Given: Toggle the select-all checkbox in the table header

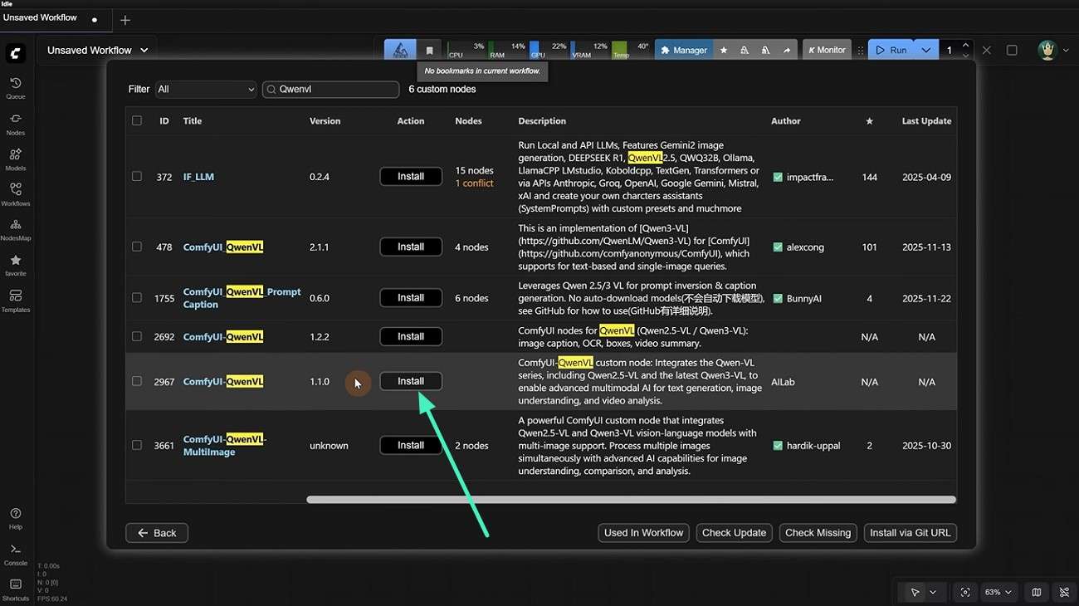Looking at the screenshot, I should [x=137, y=120].
